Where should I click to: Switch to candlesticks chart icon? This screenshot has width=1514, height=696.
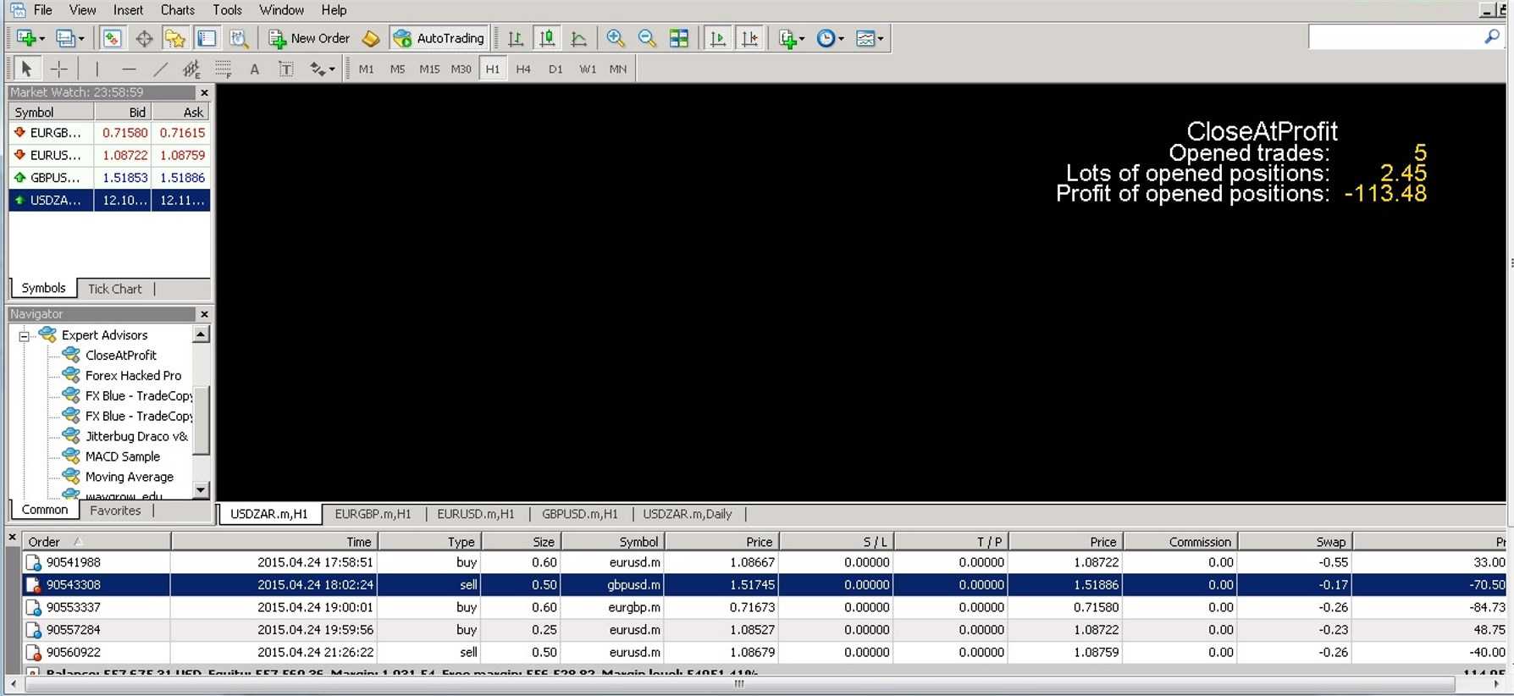[x=547, y=38]
